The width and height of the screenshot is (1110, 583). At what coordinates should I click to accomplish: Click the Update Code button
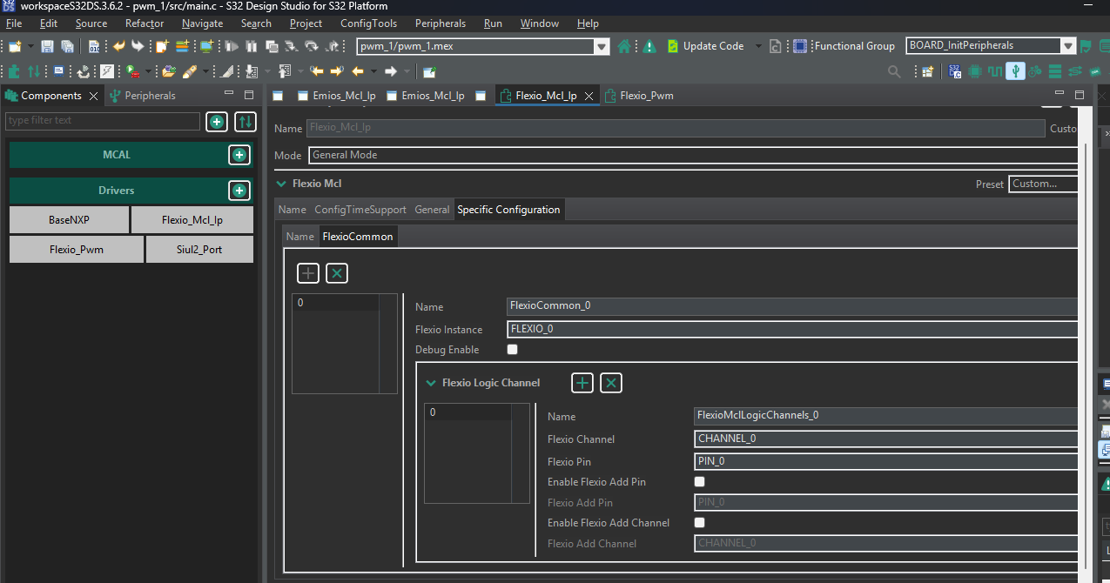(x=712, y=46)
